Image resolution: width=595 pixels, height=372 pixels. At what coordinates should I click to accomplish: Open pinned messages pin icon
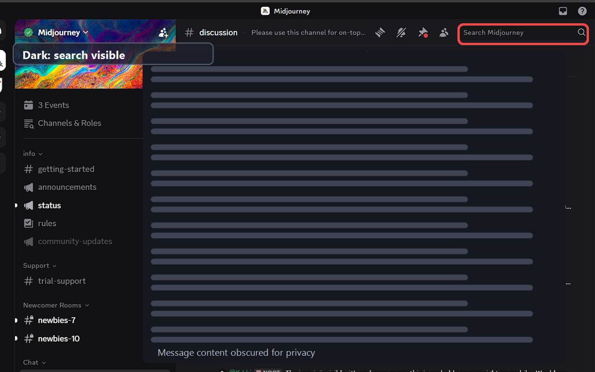point(423,33)
